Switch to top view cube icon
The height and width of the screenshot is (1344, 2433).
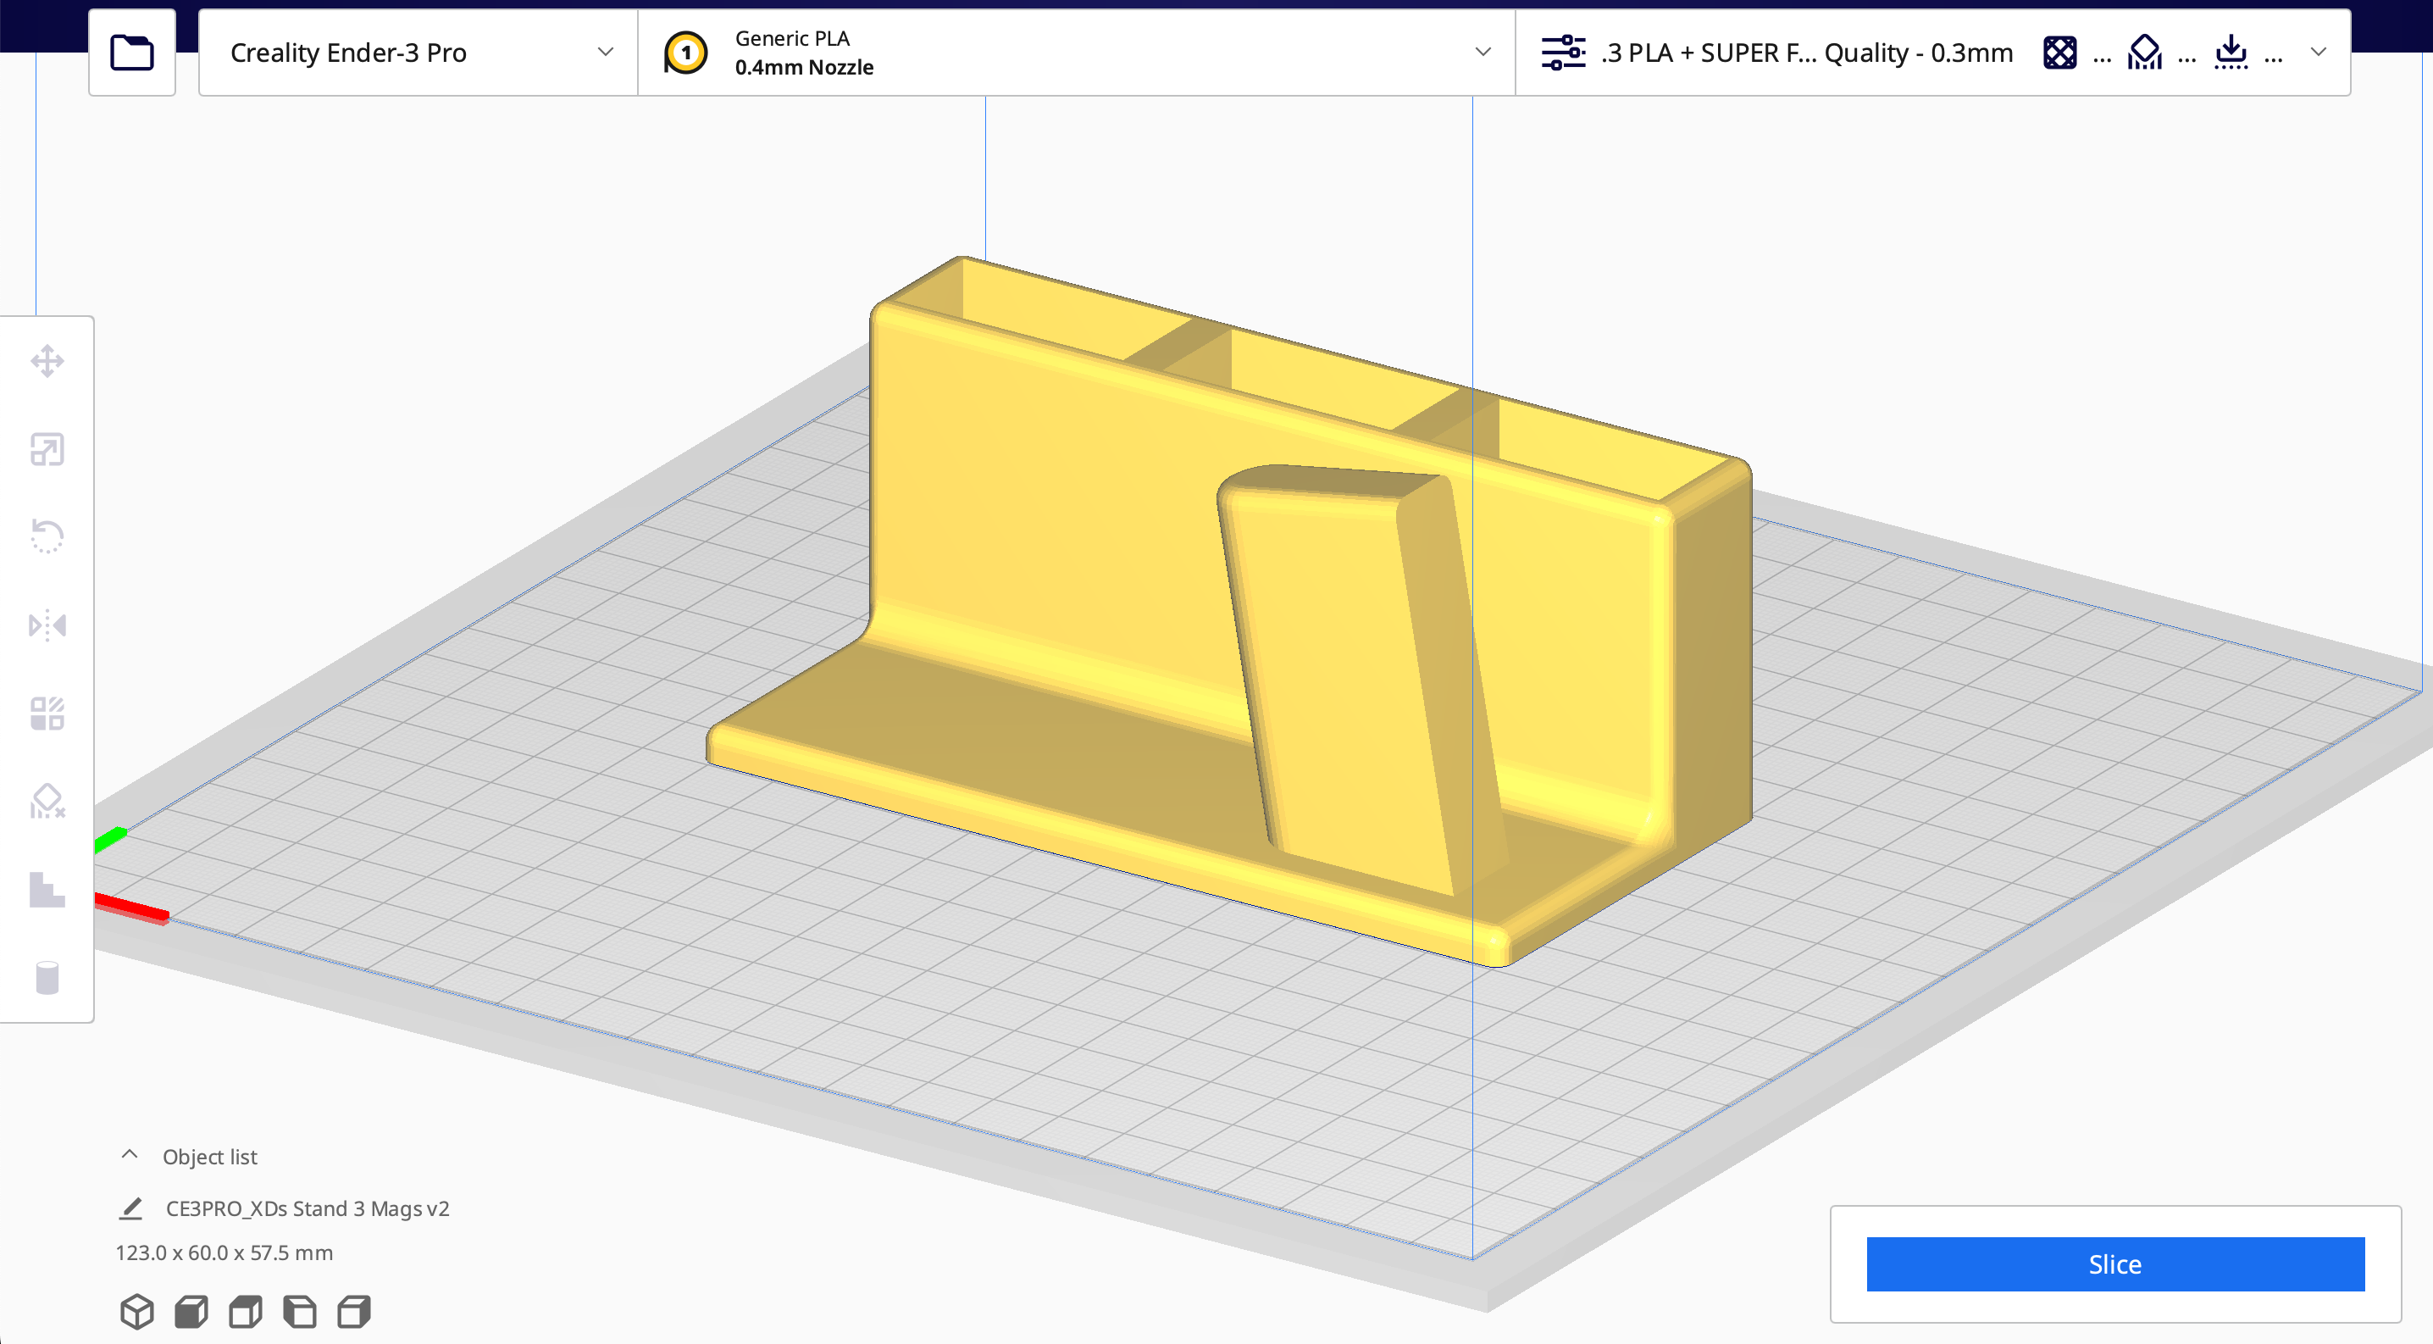click(x=246, y=1311)
